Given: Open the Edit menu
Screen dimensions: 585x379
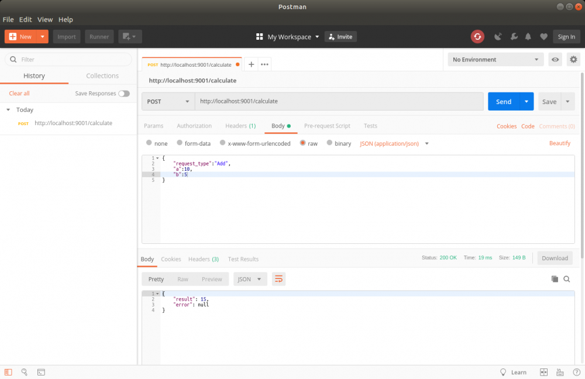Looking at the screenshot, I should point(25,19).
